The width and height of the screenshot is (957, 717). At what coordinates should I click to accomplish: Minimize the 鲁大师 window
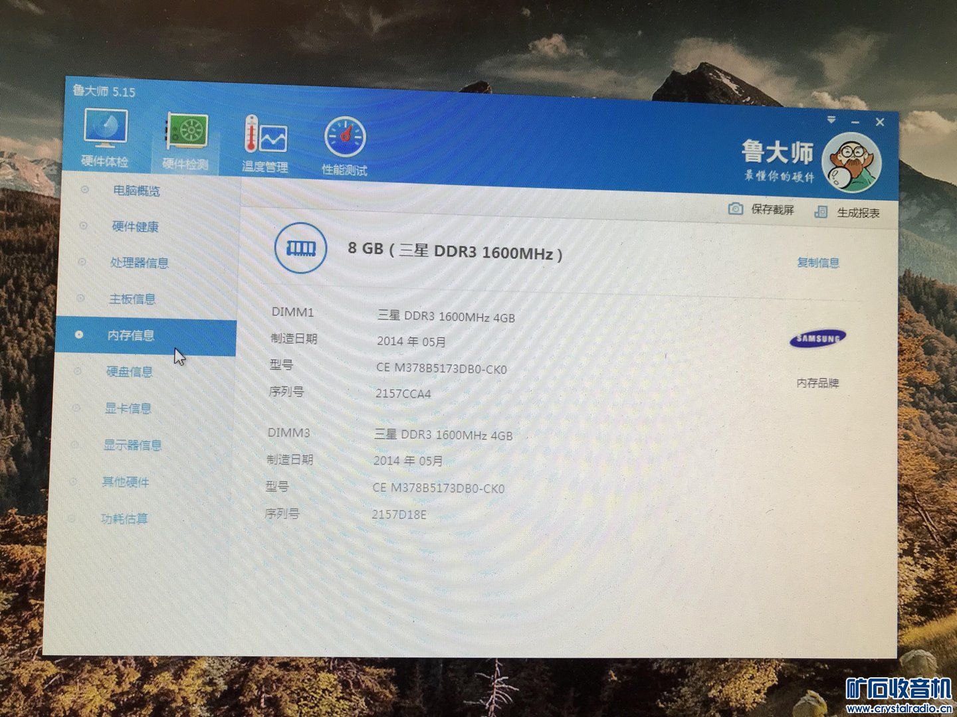click(x=855, y=122)
